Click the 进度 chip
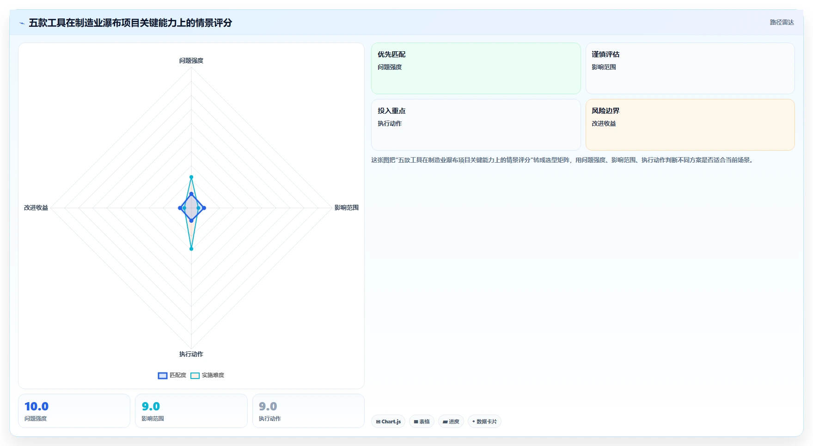The height and width of the screenshot is (446, 813). pyautogui.click(x=451, y=422)
